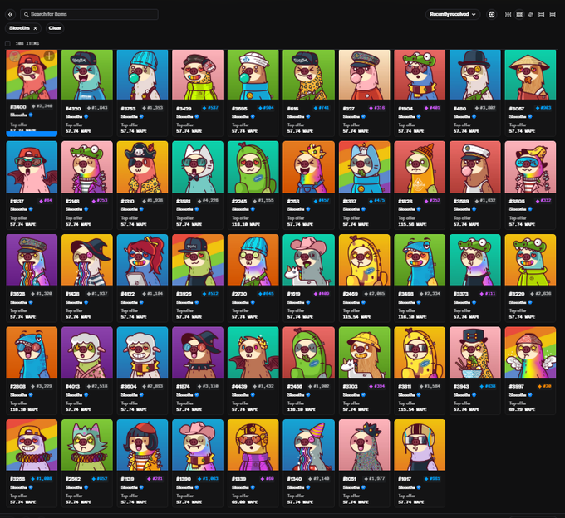
Task: Click item ID #4439 title text
Action: [239, 386]
